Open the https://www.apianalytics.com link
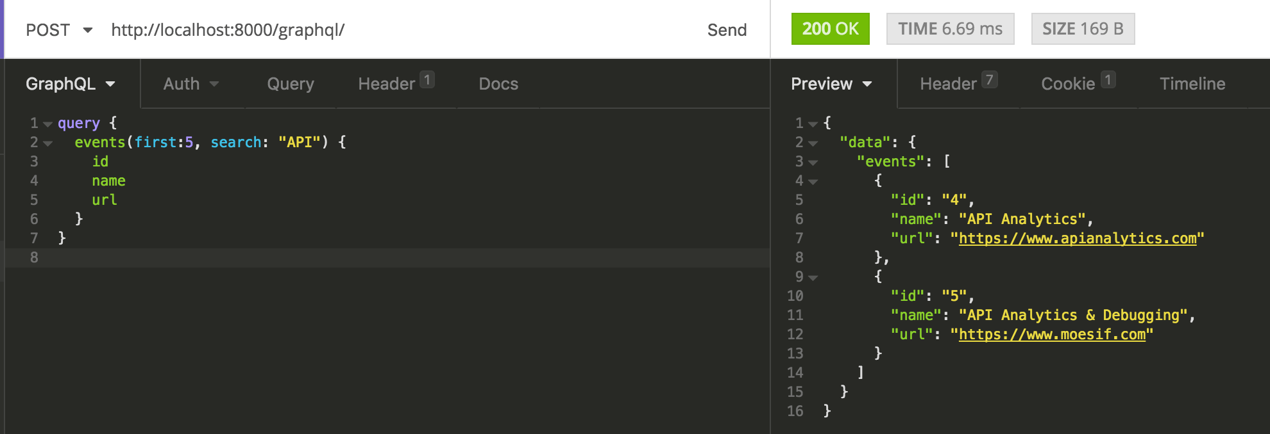Viewport: 1270px width, 434px height. (1078, 238)
